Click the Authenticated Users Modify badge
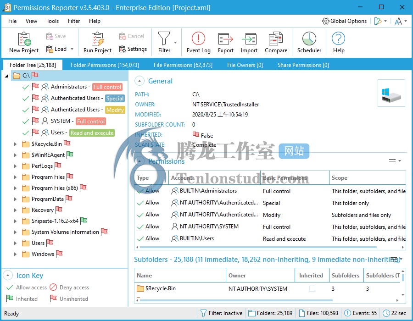Screen dimensions: 413x321 pyautogui.click(x=115, y=110)
